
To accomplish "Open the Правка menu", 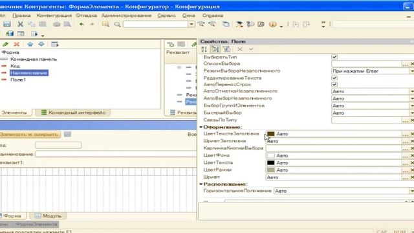I will [x=21, y=16].
